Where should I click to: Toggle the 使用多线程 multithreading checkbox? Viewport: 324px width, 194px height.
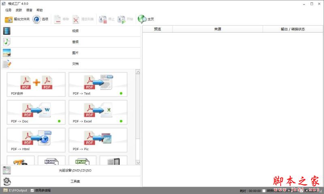coord(32,190)
